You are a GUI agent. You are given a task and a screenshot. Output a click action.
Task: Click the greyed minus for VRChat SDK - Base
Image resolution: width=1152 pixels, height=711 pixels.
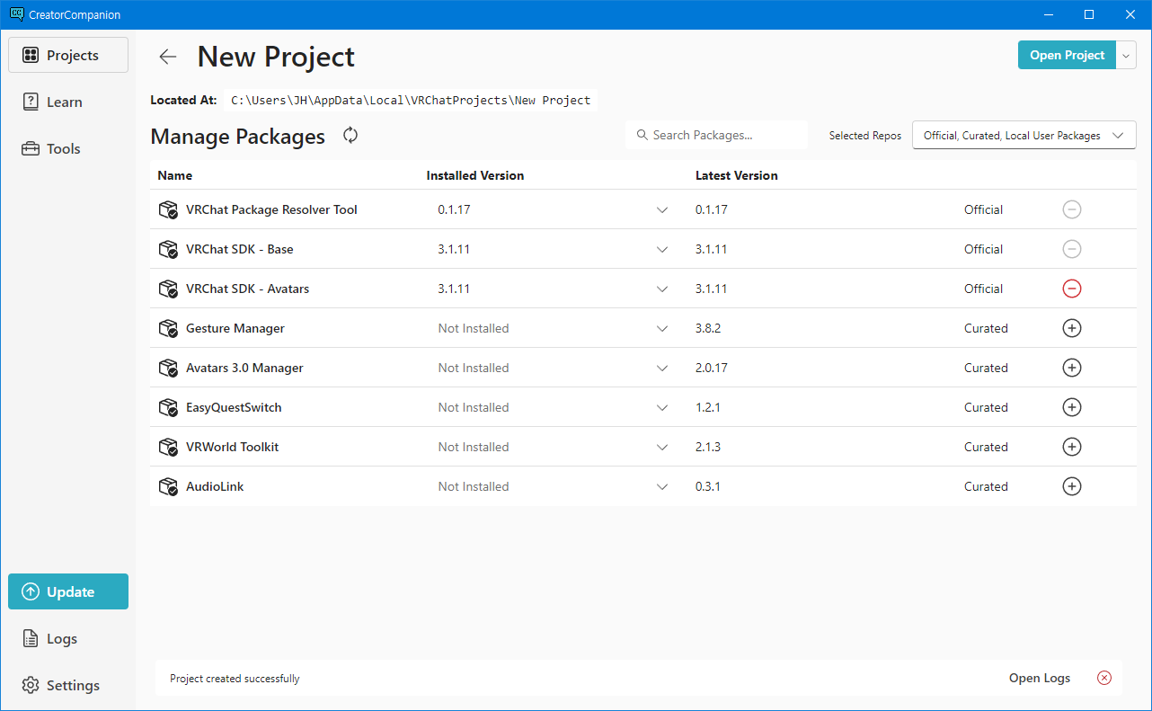1071,249
